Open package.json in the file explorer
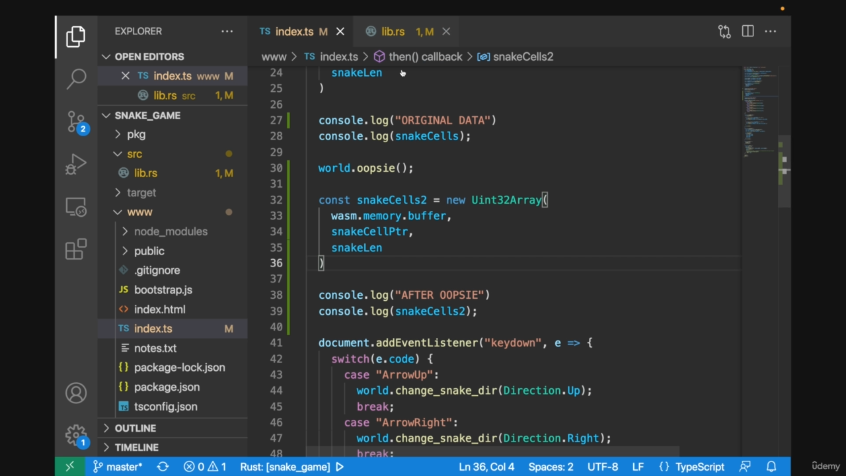The height and width of the screenshot is (476, 846). [167, 387]
